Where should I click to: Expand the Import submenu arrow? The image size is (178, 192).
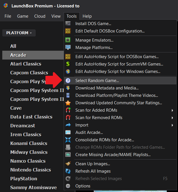(x=172, y=125)
